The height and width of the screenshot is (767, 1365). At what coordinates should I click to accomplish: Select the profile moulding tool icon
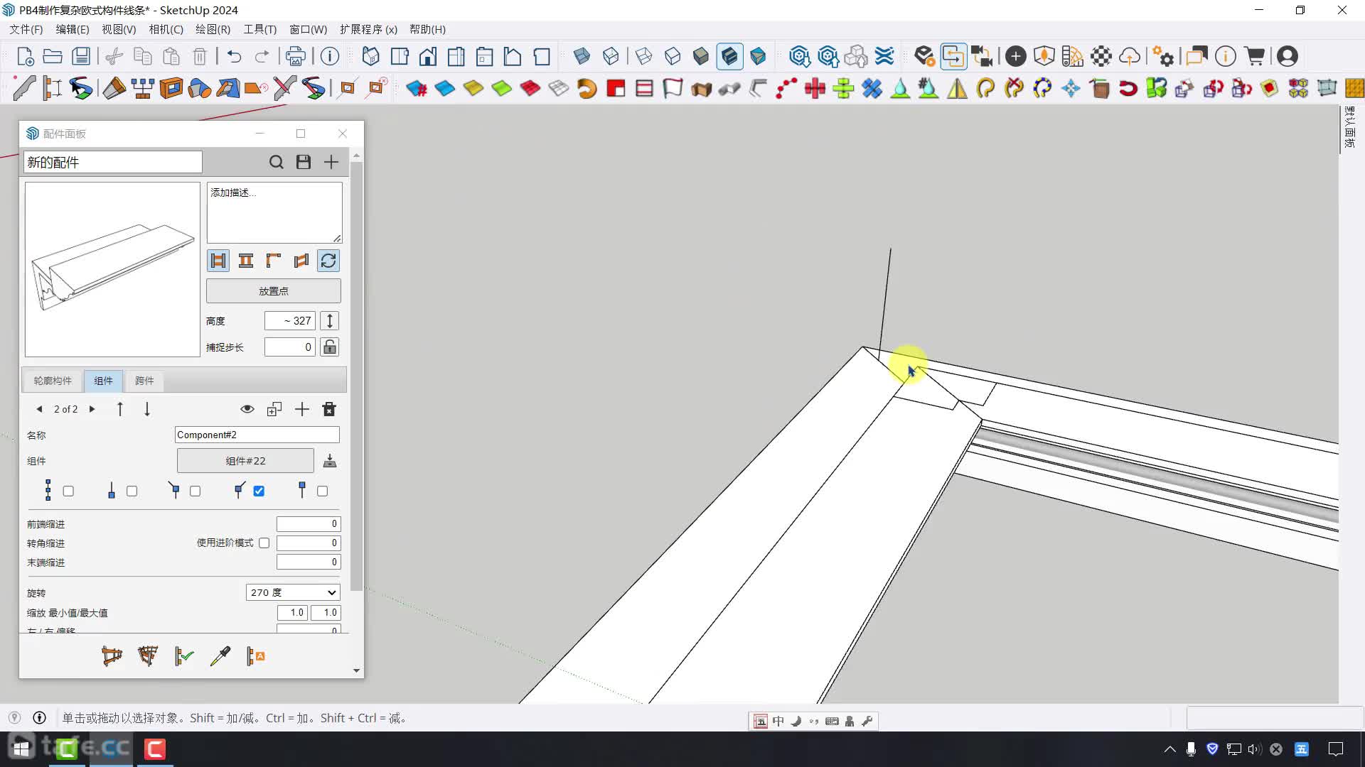[x=23, y=88]
